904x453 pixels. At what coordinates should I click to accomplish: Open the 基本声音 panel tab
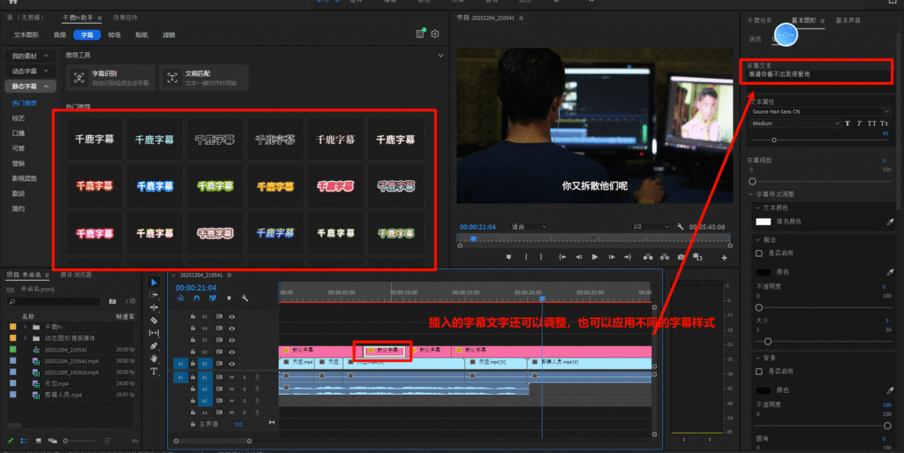click(x=847, y=19)
